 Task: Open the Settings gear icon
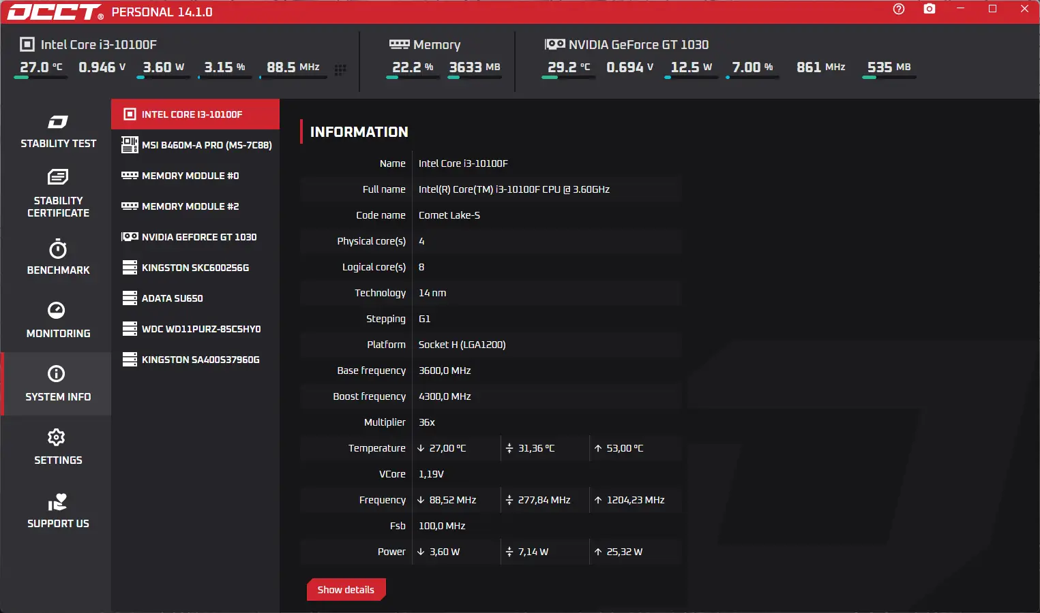[57, 437]
